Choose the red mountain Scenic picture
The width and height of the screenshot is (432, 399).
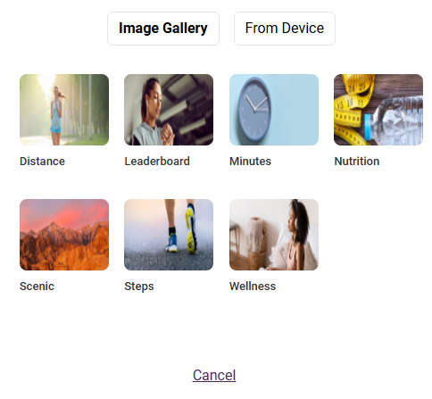point(64,235)
